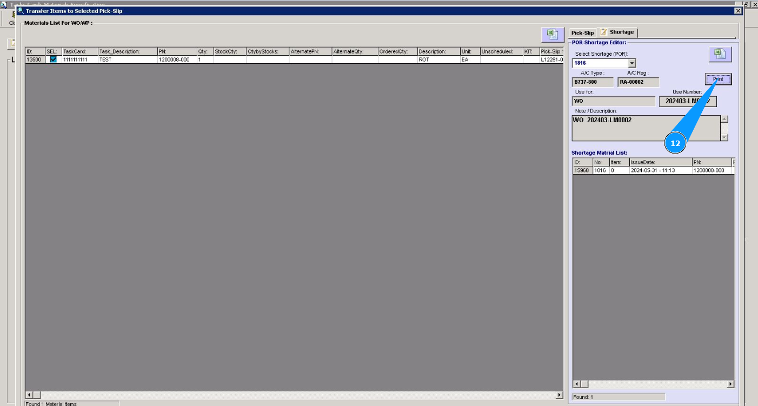The image size is (758, 406).
Task: Click Description cell ROT
Action: [438, 59]
